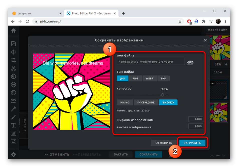Set quality to Высоко
Viewport: 238px width, 167px height.
(168, 102)
